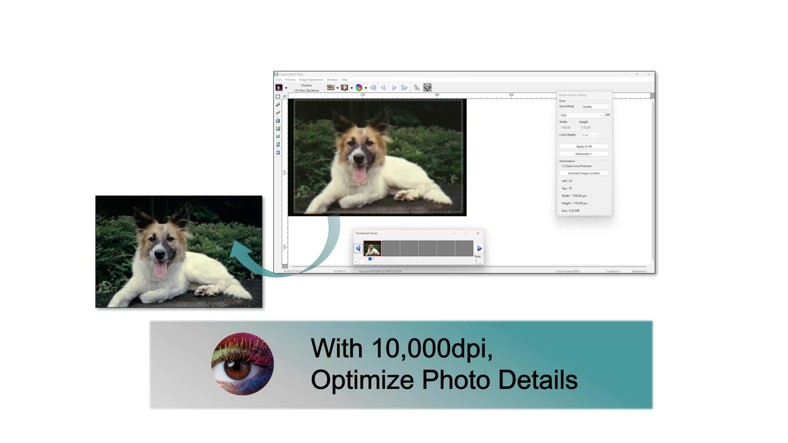Check the third thumbnail frame checkbox
Screen dimensions: 788x443
(x=407, y=259)
